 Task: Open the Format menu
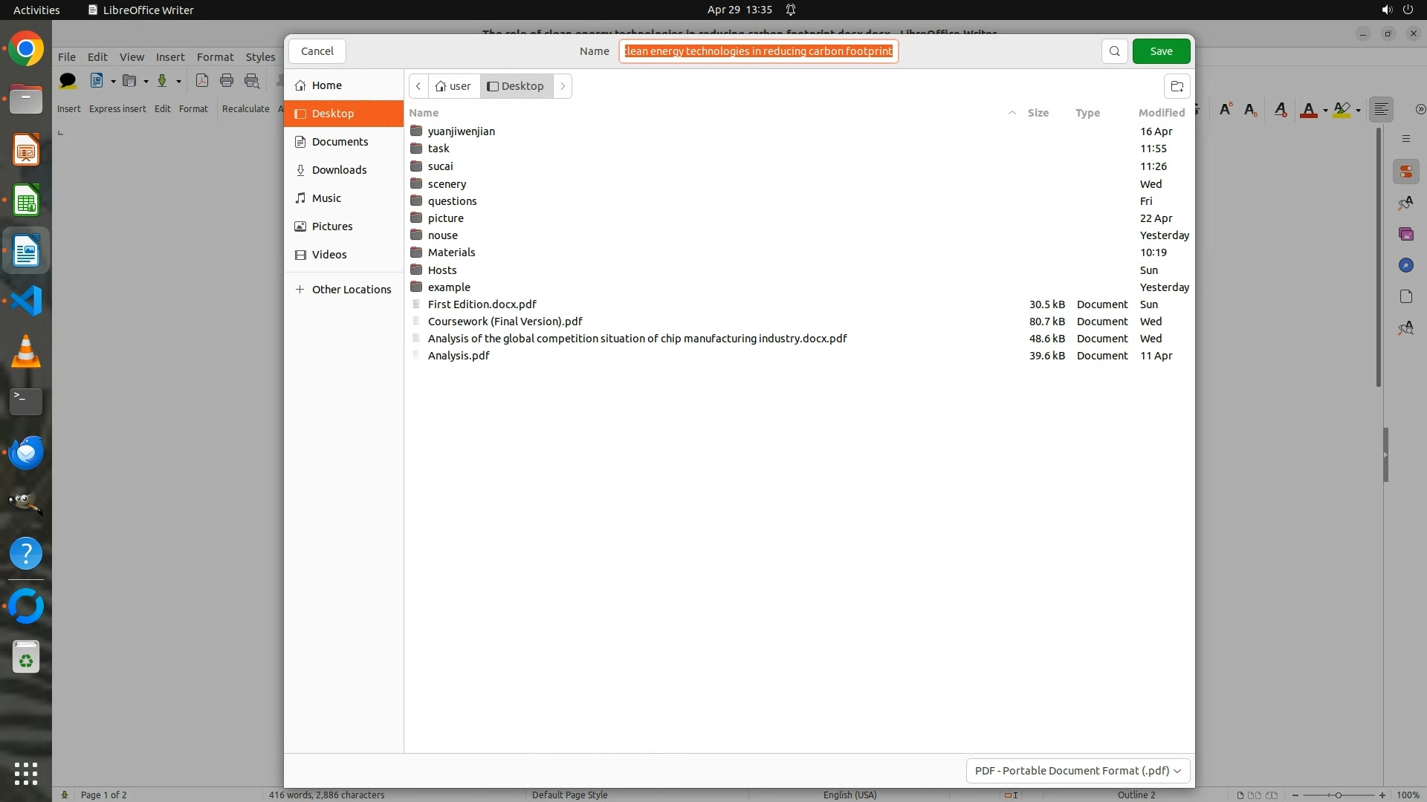215,57
